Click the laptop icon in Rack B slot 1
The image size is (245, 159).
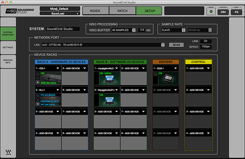click(x=110, y=79)
